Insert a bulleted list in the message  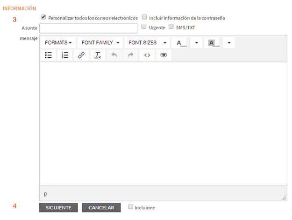[48, 55]
